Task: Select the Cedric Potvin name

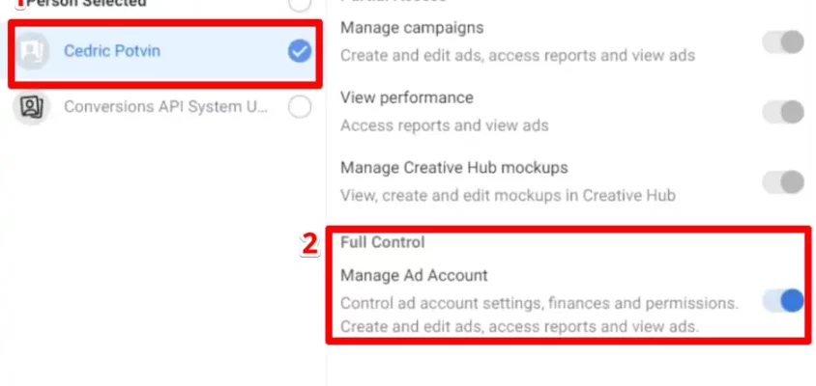Action: pos(112,51)
